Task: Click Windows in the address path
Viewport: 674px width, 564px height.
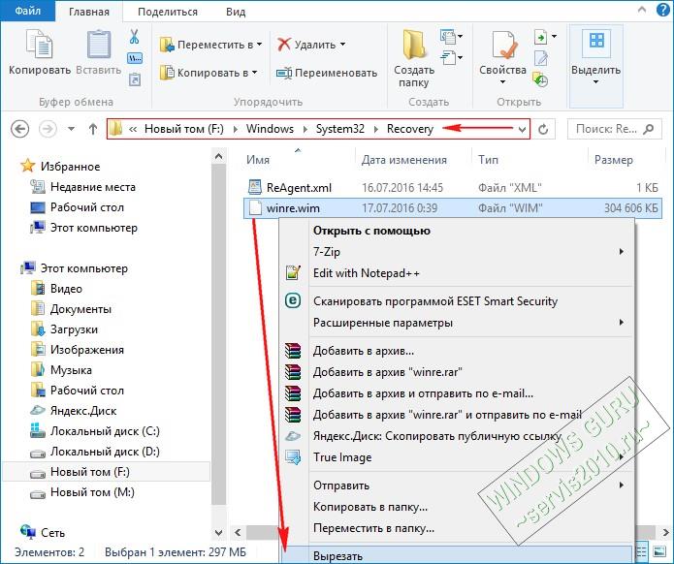Action: click(x=270, y=129)
